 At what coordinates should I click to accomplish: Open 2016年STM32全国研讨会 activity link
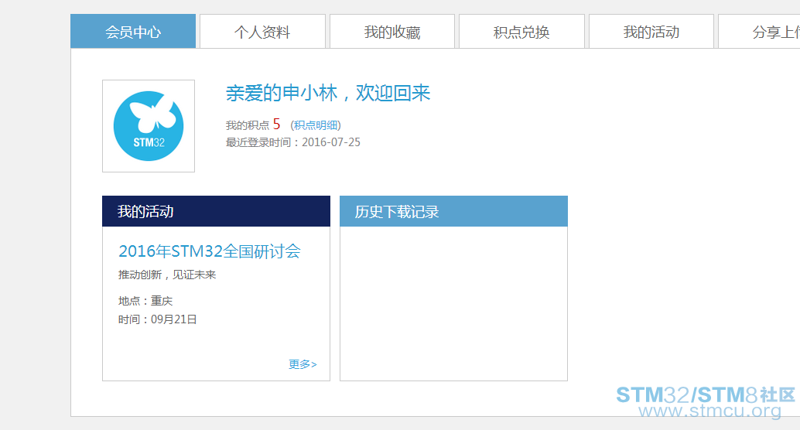(x=209, y=251)
